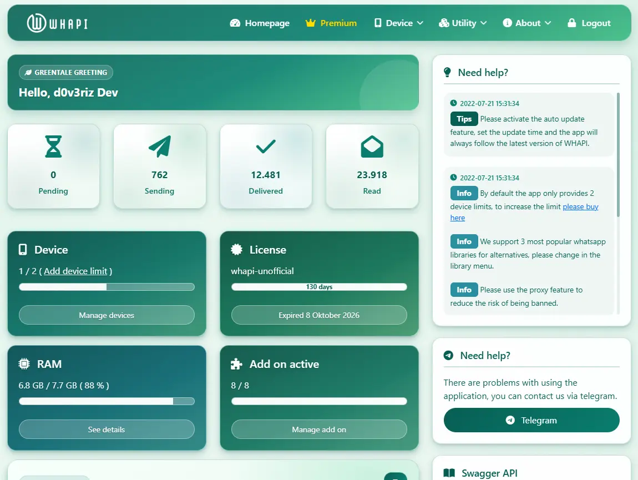Click the Add on active progress bar

click(319, 401)
